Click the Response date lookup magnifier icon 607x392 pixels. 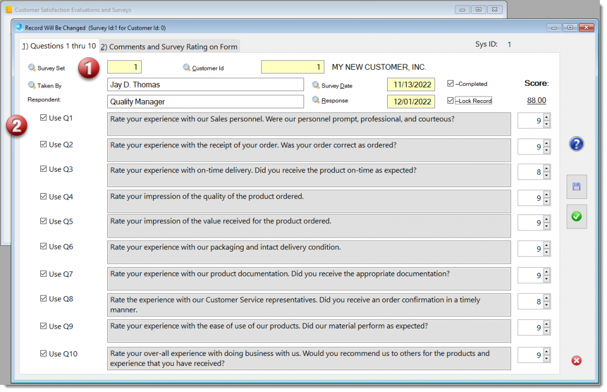tap(316, 100)
